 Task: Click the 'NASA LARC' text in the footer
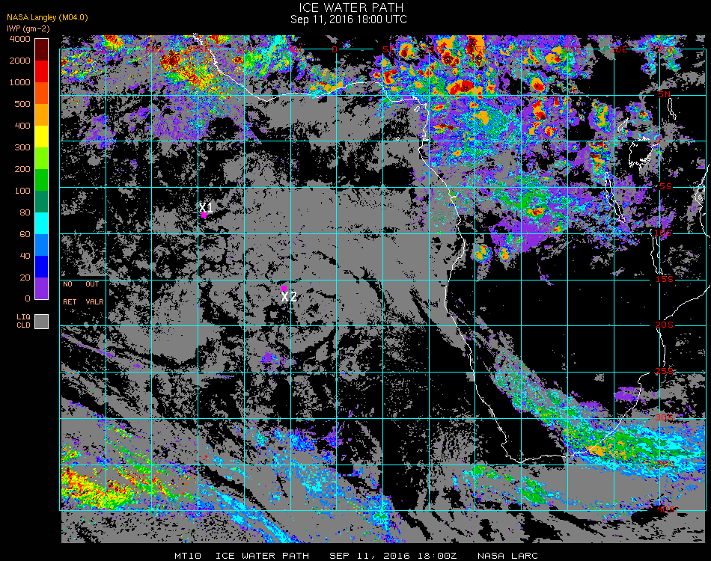pos(507,556)
